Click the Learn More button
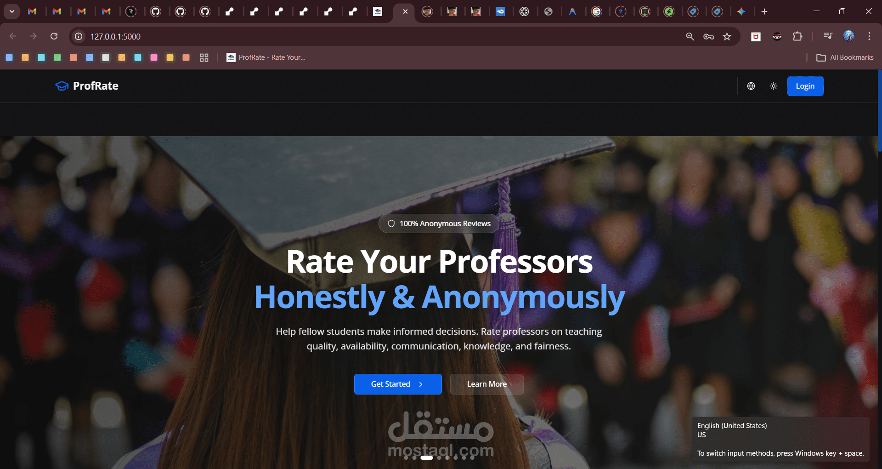Screen dimensions: 882x469 (x=487, y=384)
